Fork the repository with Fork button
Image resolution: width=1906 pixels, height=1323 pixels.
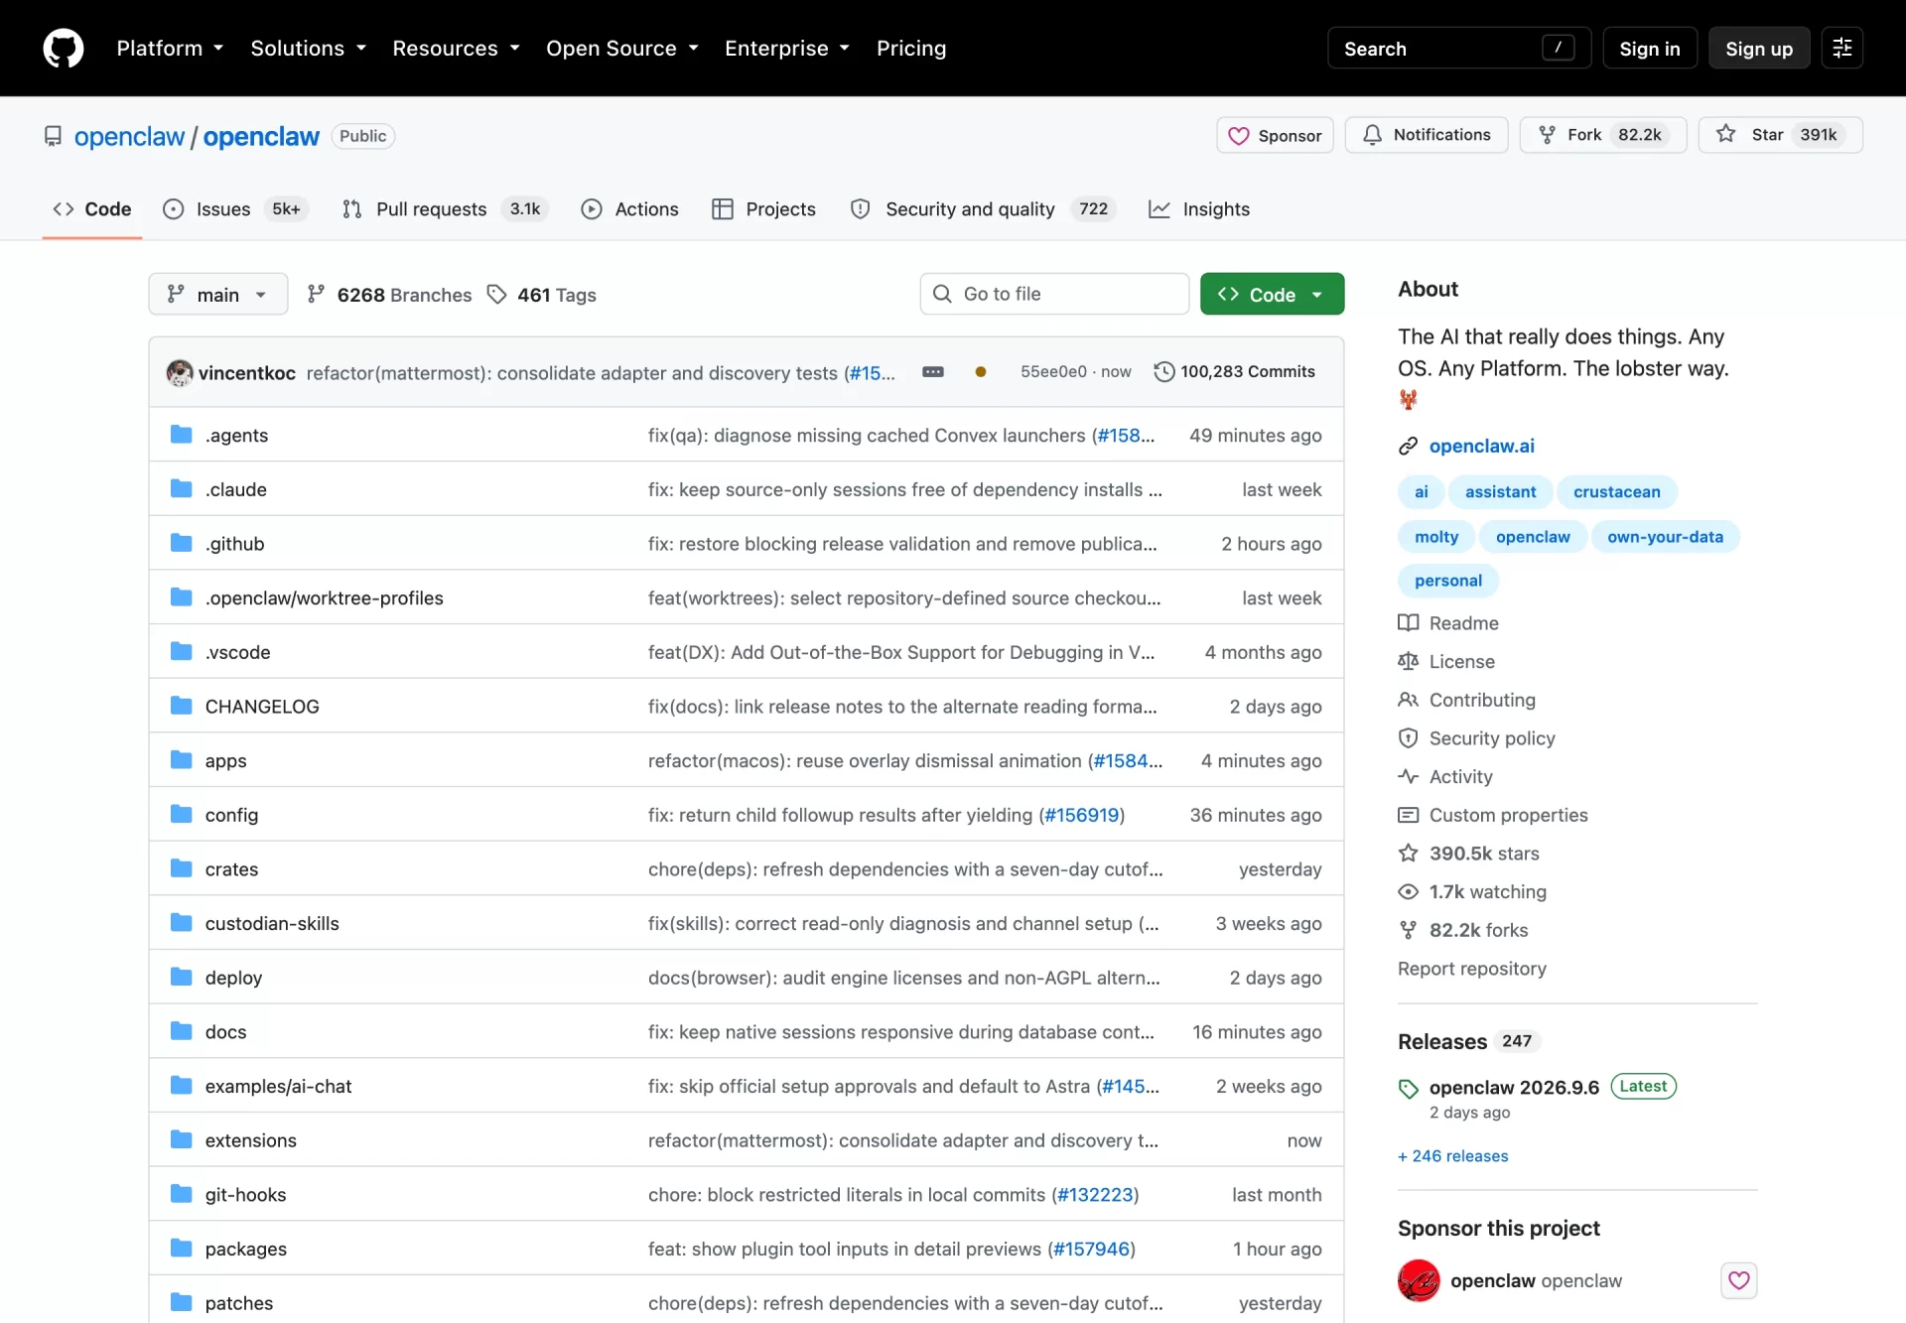pyautogui.click(x=1603, y=135)
